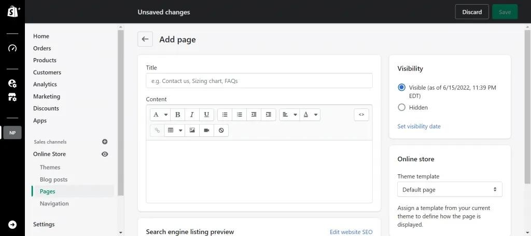Click the sidebar scroll up arrow

click(x=121, y=27)
